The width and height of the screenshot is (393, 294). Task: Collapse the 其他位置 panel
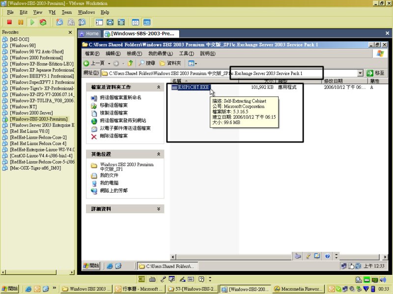click(x=158, y=154)
